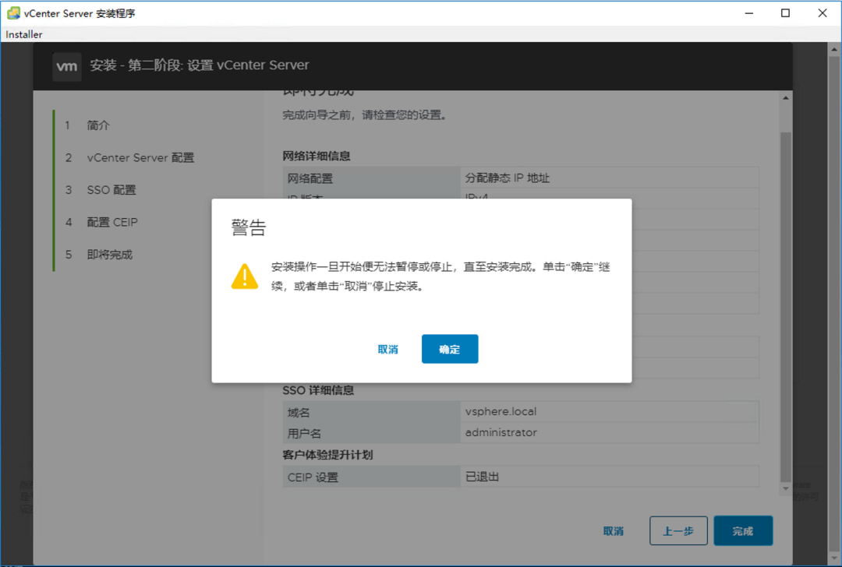Click 取消 link in wizard footer
Screen dimensions: 842x567
614,531
